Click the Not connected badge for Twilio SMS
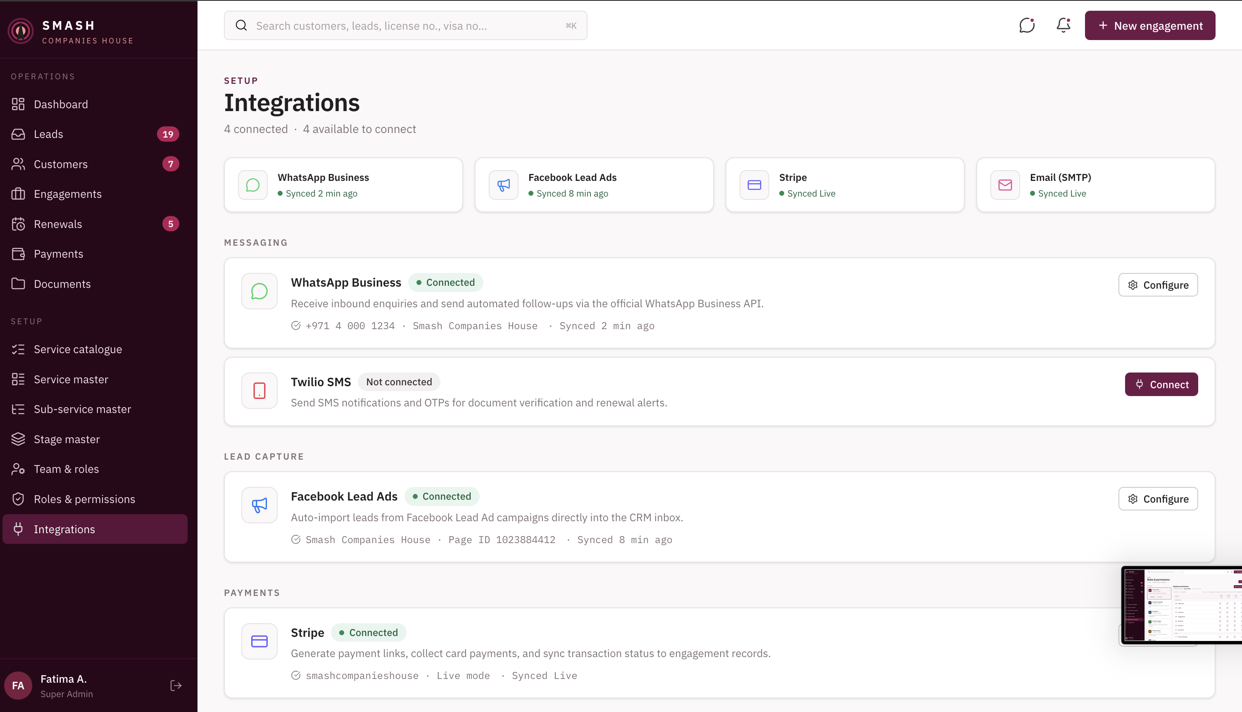The image size is (1242, 712). click(399, 382)
